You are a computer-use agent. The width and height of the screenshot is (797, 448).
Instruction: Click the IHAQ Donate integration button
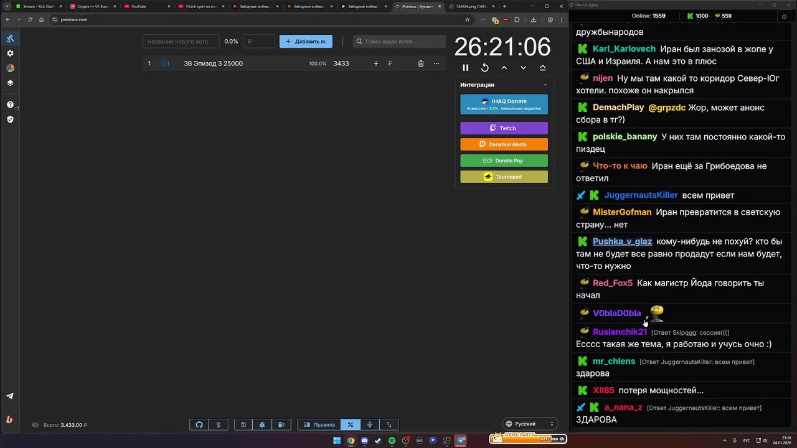[504, 104]
